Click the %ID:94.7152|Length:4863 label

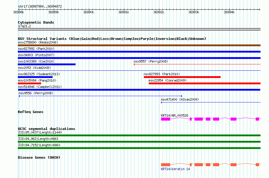coord(39,145)
